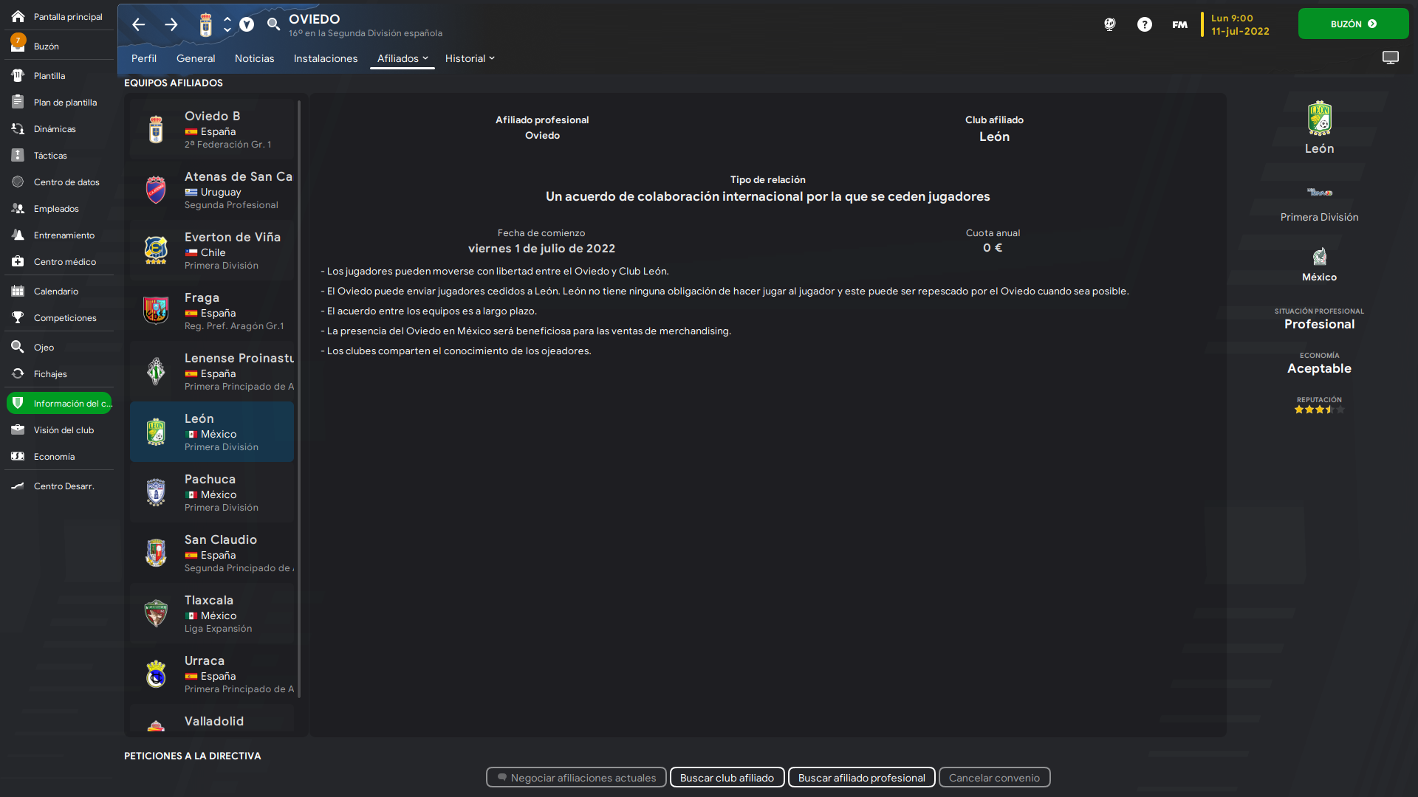
Task: Open Centro médico in sidebar
Action: 64,262
